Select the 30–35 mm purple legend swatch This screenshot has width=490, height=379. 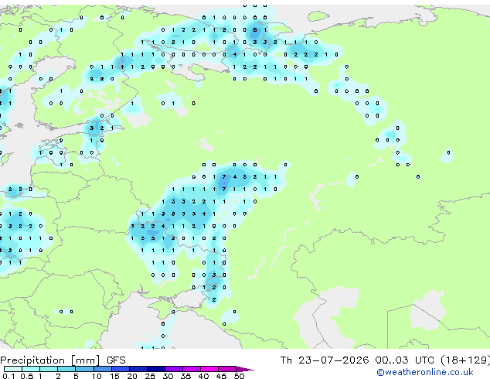pyautogui.click(x=174, y=369)
